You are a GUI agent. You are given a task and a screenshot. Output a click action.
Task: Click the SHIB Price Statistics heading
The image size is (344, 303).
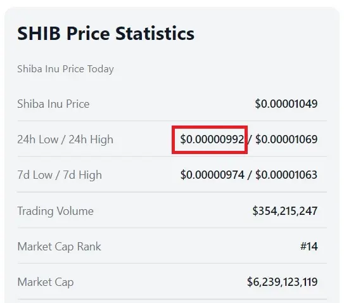[x=106, y=34]
